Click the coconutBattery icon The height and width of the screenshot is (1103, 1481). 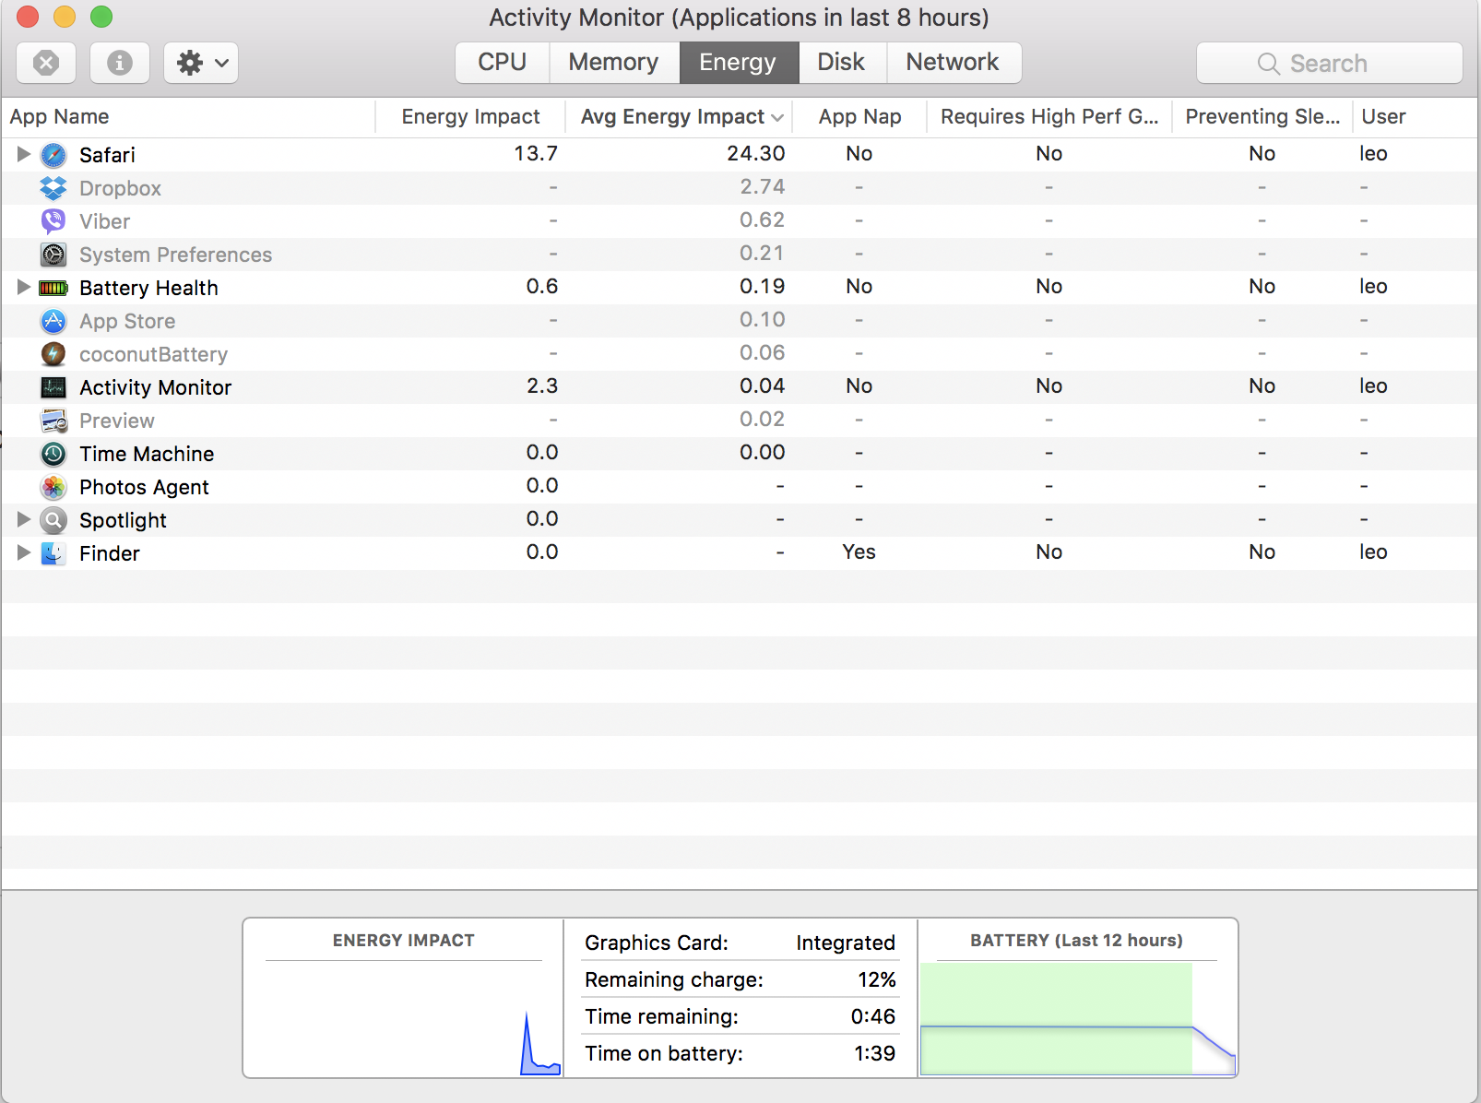[53, 354]
